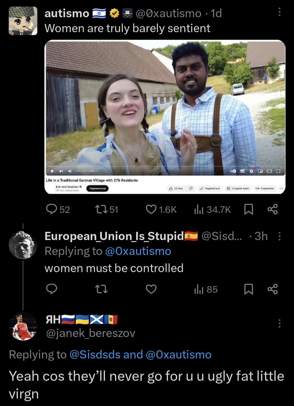Retweet the autismo post showing 51 reposts
This screenshot has width=294, height=406.
point(106,209)
